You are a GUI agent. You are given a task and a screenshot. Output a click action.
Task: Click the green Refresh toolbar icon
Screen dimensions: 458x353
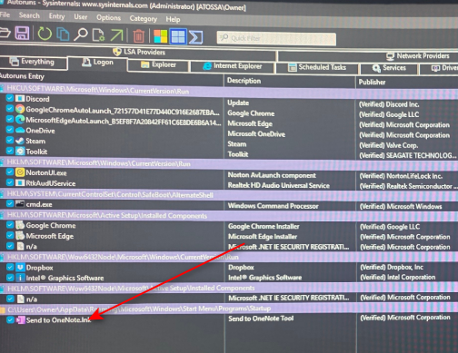tap(45, 34)
